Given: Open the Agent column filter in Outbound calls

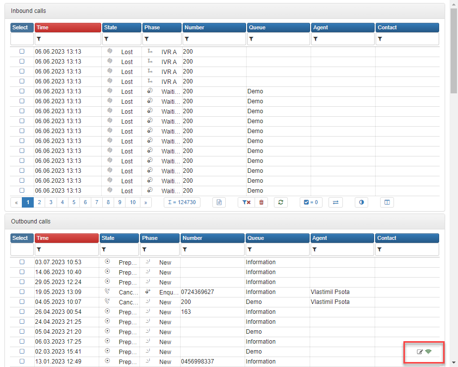Looking at the screenshot, I should pos(314,249).
